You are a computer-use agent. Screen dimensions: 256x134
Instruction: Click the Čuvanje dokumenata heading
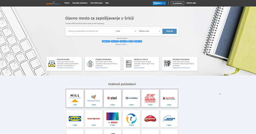click(x=103, y=60)
